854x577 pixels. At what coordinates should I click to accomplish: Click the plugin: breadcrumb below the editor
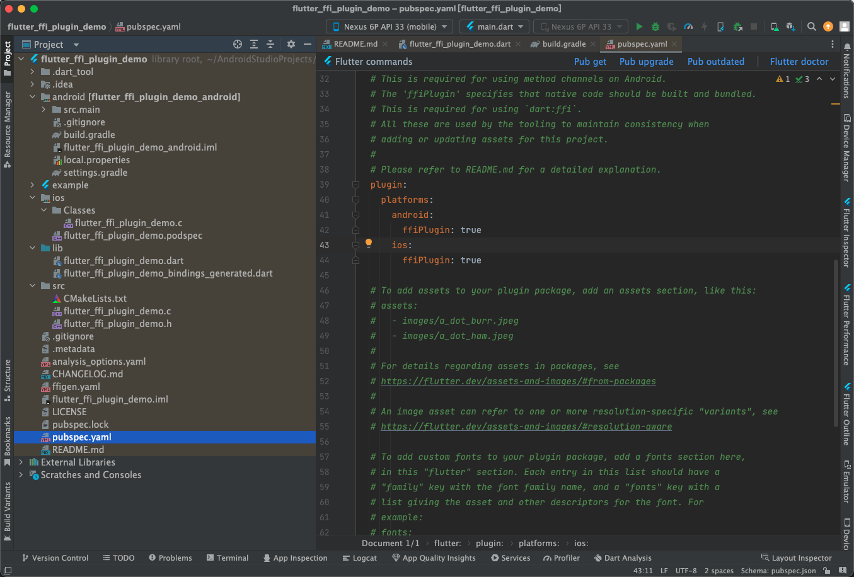[491, 543]
